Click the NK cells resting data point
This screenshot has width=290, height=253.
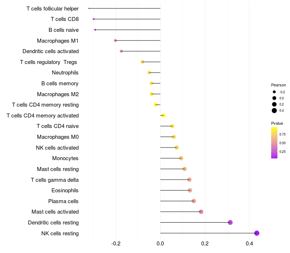257,233
